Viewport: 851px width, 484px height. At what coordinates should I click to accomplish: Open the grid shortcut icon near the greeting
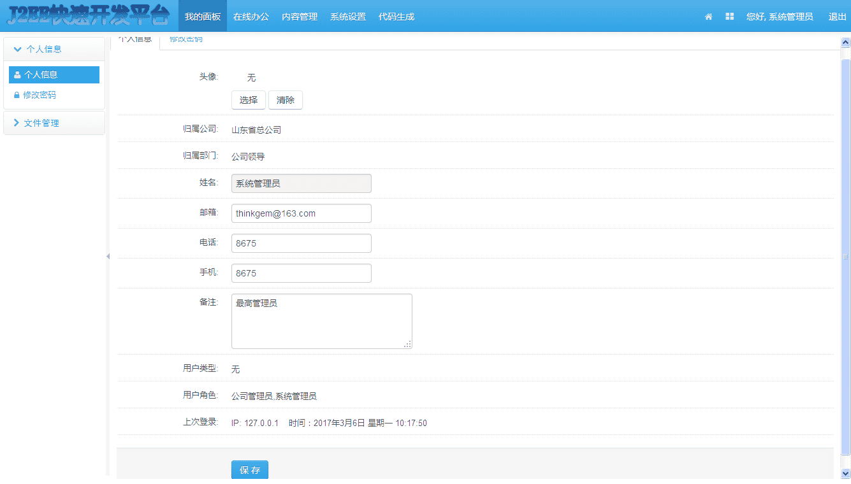729,17
